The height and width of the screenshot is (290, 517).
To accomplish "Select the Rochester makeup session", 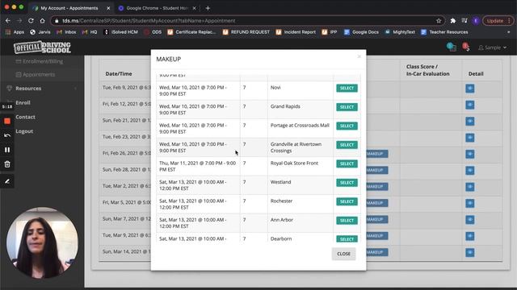I will (347, 201).
